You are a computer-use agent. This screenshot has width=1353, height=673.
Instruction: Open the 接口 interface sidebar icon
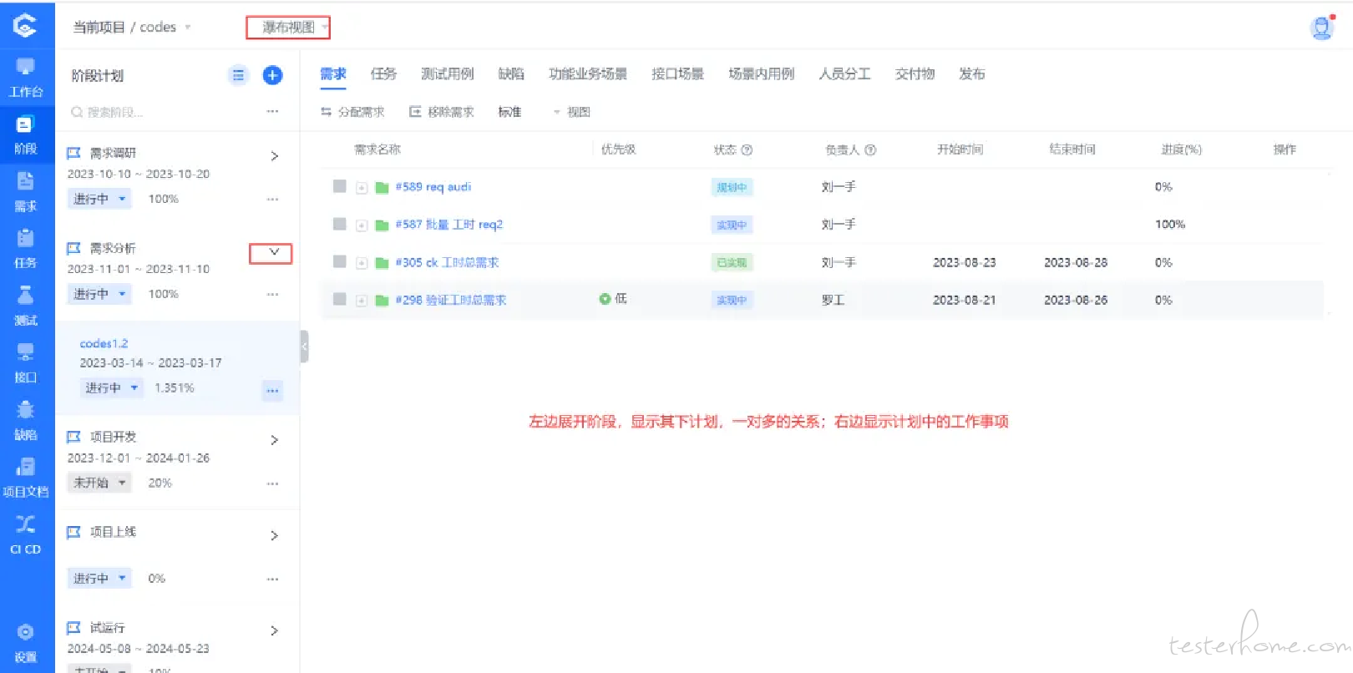click(26, 363)
